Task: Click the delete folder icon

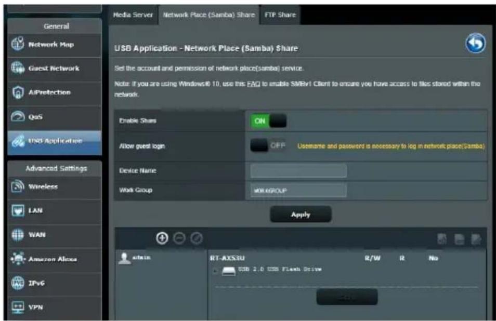Action: pos(459,239)
